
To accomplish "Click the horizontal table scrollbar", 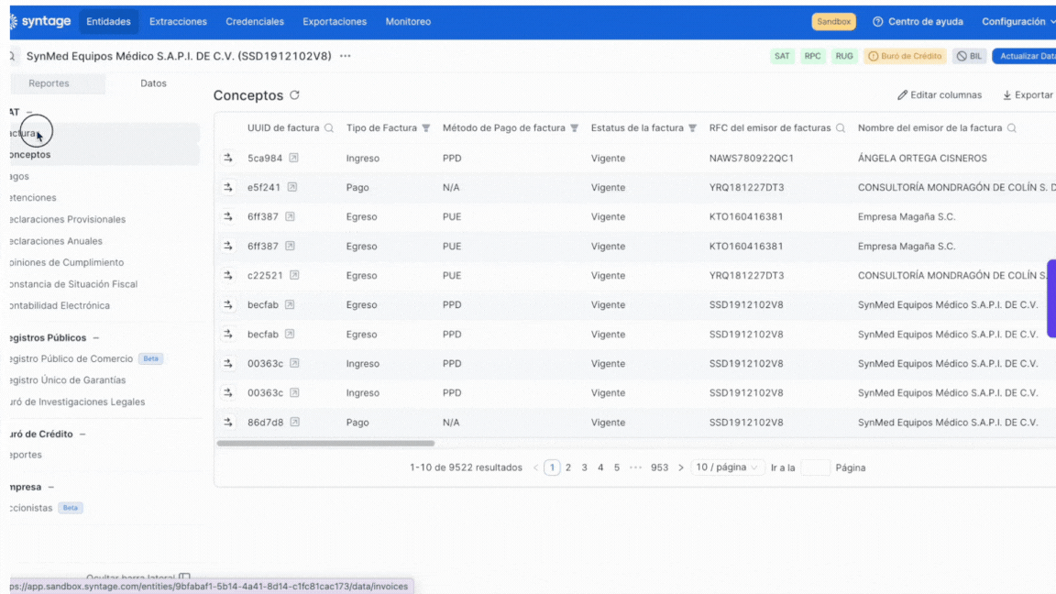I will click(325, 443).
